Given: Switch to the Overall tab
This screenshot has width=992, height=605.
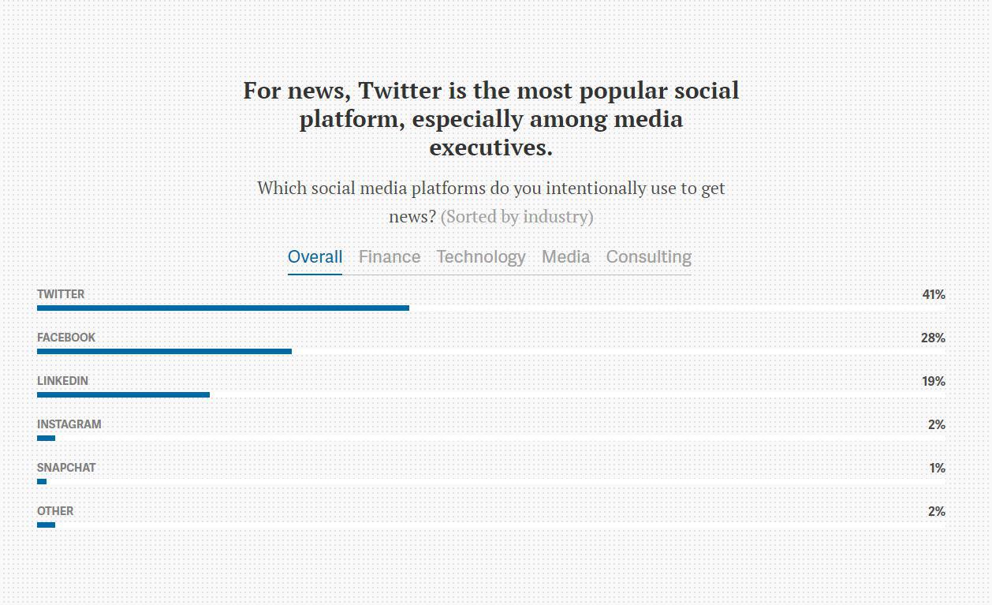Looking at the screenshot, I should [x=315, y=257].
